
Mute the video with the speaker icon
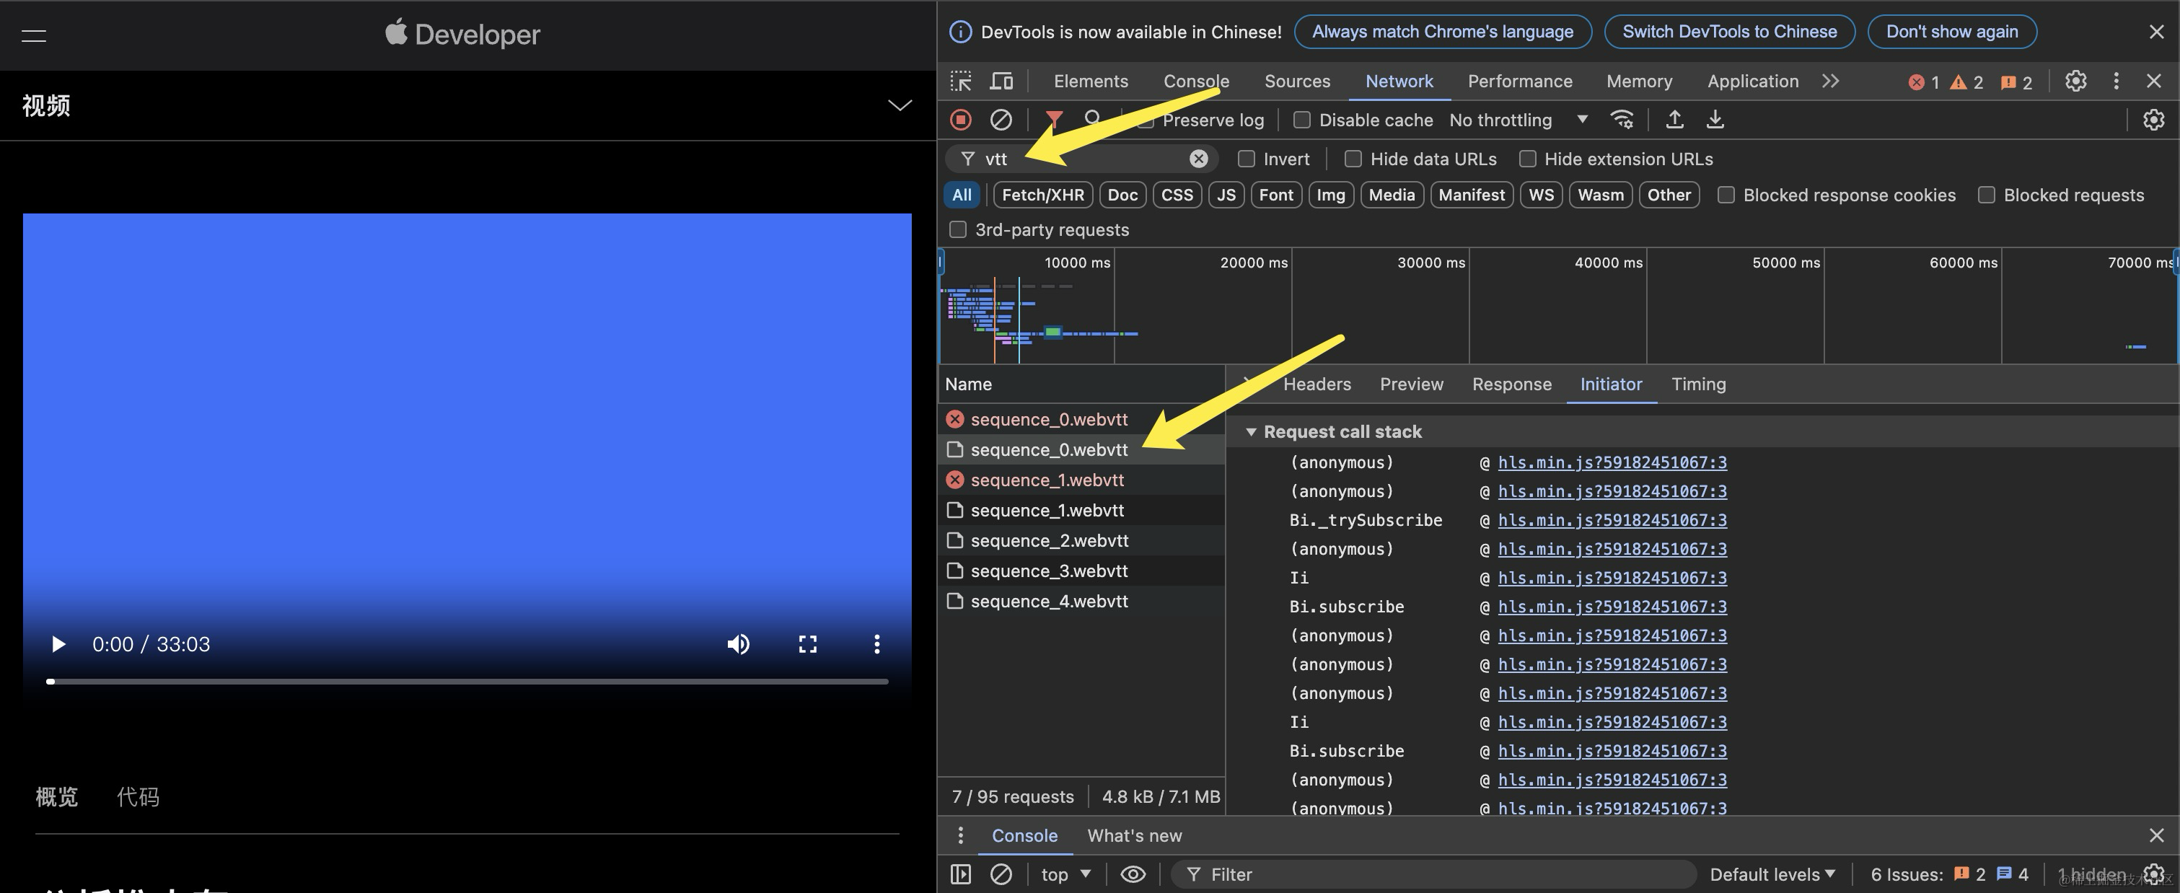pos(738,644)
